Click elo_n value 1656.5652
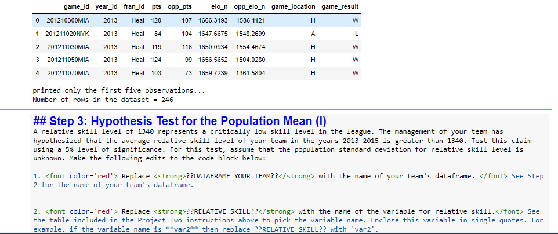 point(213,60)
